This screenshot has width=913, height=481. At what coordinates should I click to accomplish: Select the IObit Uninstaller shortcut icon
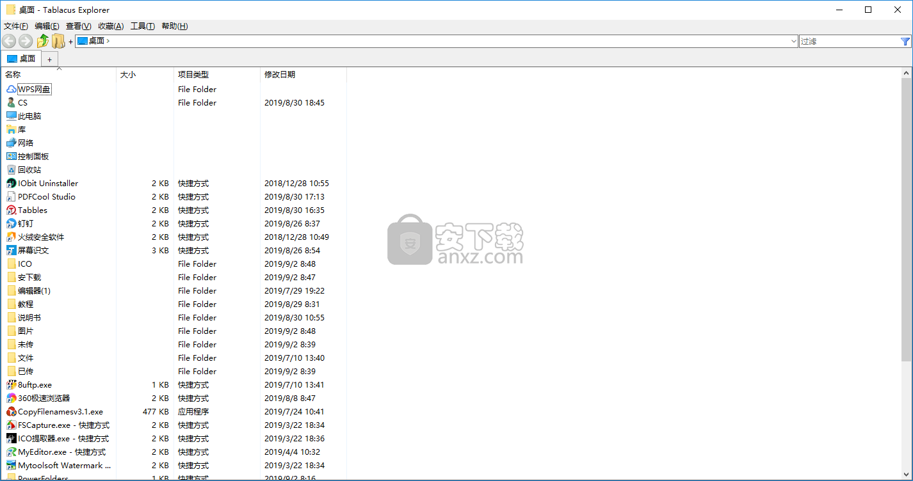coord(12,183)
